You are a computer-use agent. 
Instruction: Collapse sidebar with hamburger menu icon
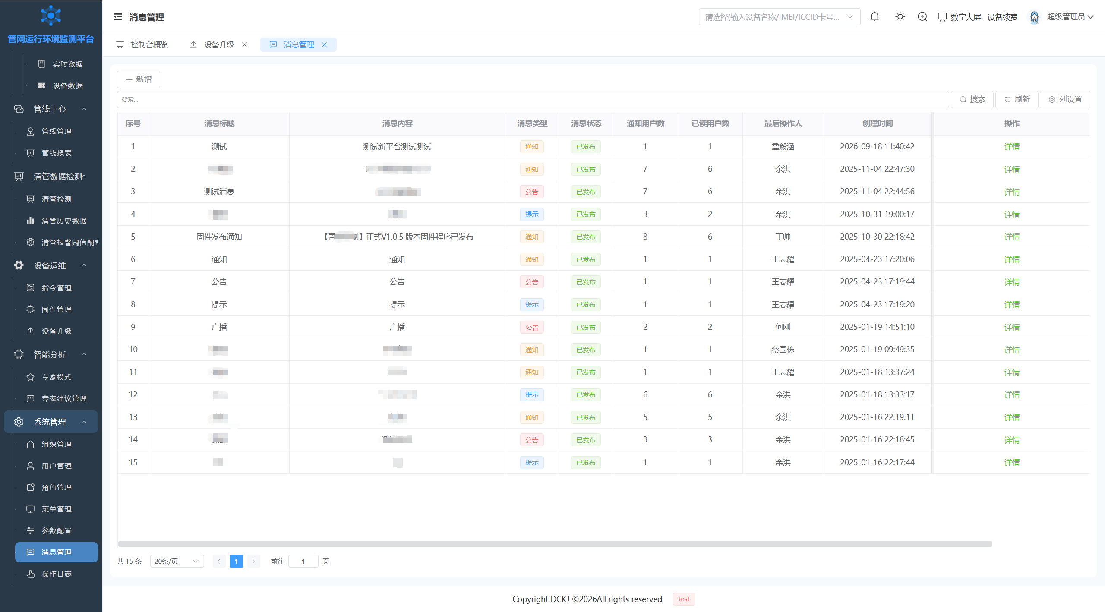tap(118, 17)
